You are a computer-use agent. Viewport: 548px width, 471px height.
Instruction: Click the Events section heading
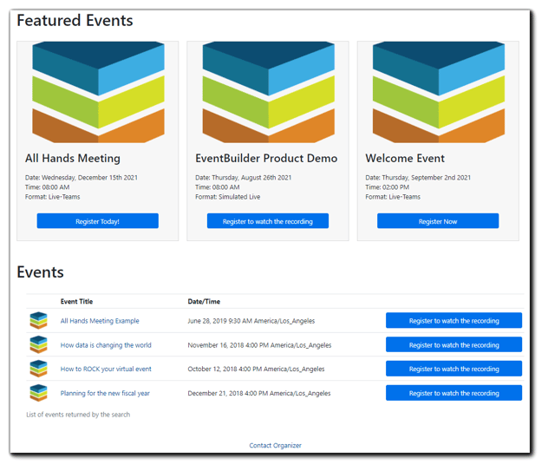tap(40, 272)
